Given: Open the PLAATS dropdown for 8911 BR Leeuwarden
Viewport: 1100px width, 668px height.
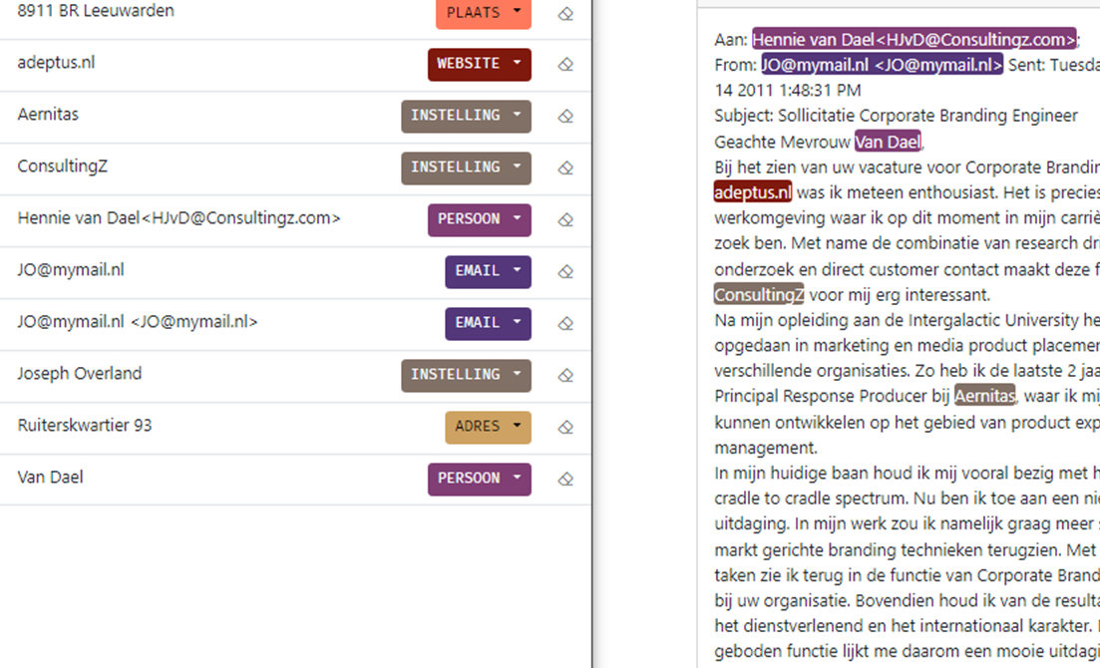Looking at the screenshot, I should [484, 13].
